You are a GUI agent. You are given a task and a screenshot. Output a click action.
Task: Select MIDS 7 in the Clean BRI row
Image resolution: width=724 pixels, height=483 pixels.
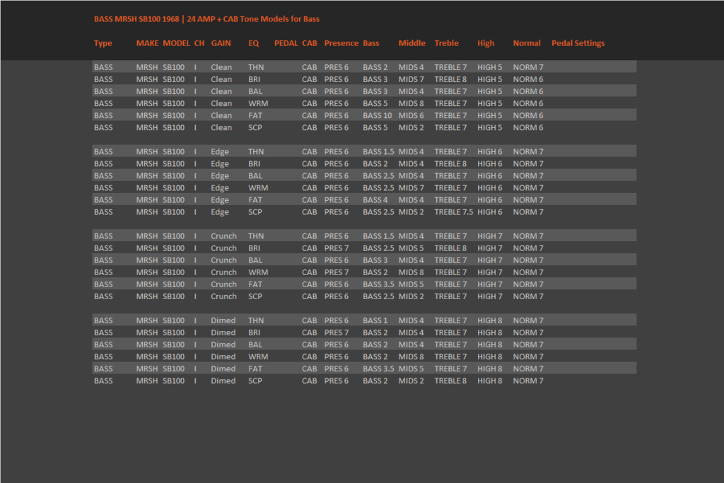pos(411,79)
